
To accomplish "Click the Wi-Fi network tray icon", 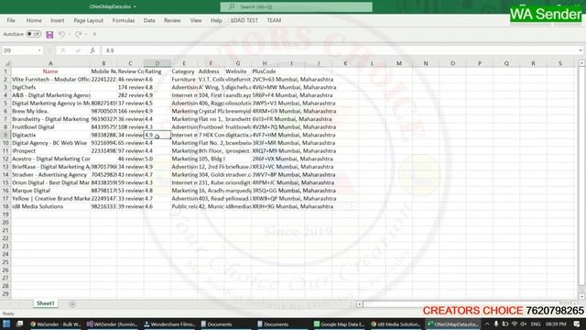I will point(515,324).
